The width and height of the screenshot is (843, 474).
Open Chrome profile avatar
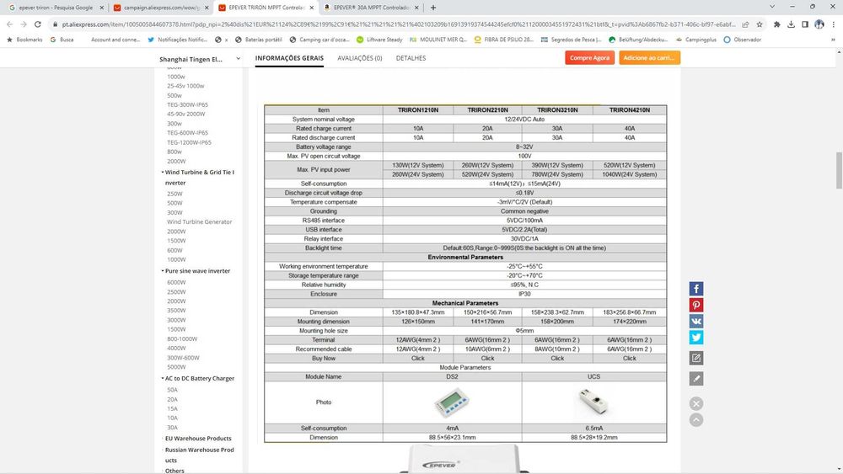(819, 24)
